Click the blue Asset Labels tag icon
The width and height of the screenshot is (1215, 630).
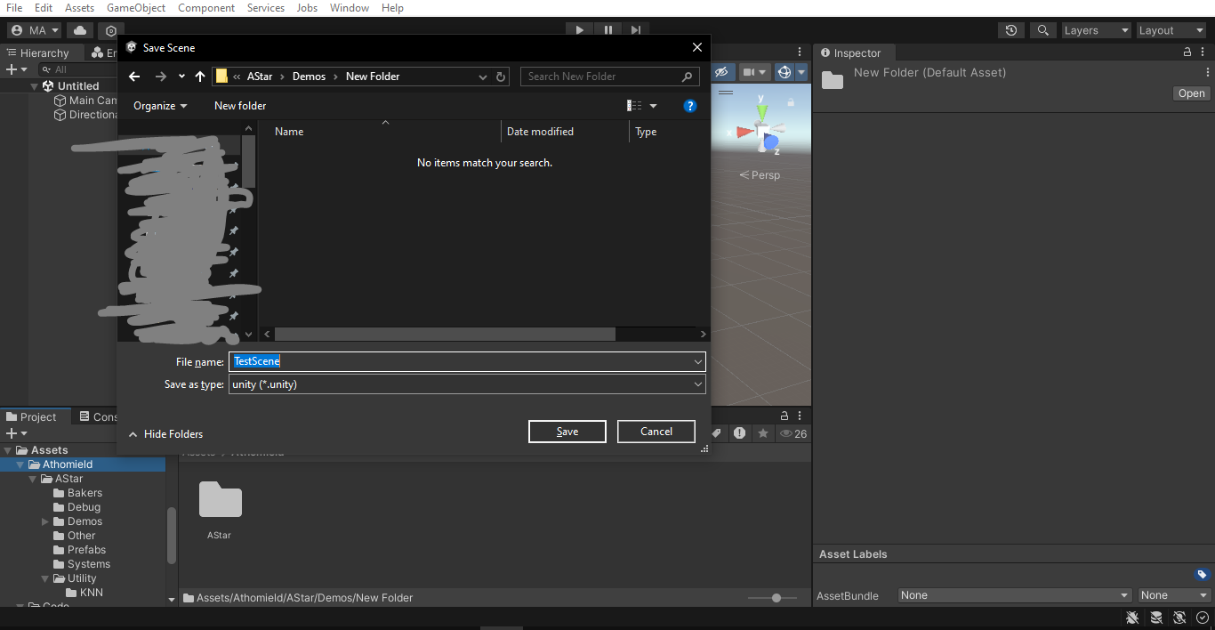[1202, 574]
